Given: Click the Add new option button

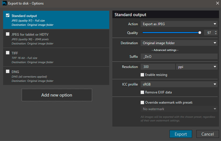Looking at the screenshot, I should (57, 95).
